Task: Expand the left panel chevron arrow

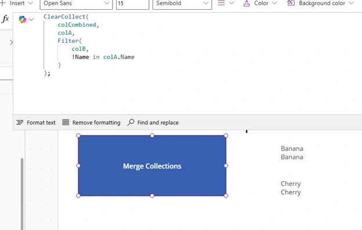Action: pyautogui.click(x=12, y=42)
